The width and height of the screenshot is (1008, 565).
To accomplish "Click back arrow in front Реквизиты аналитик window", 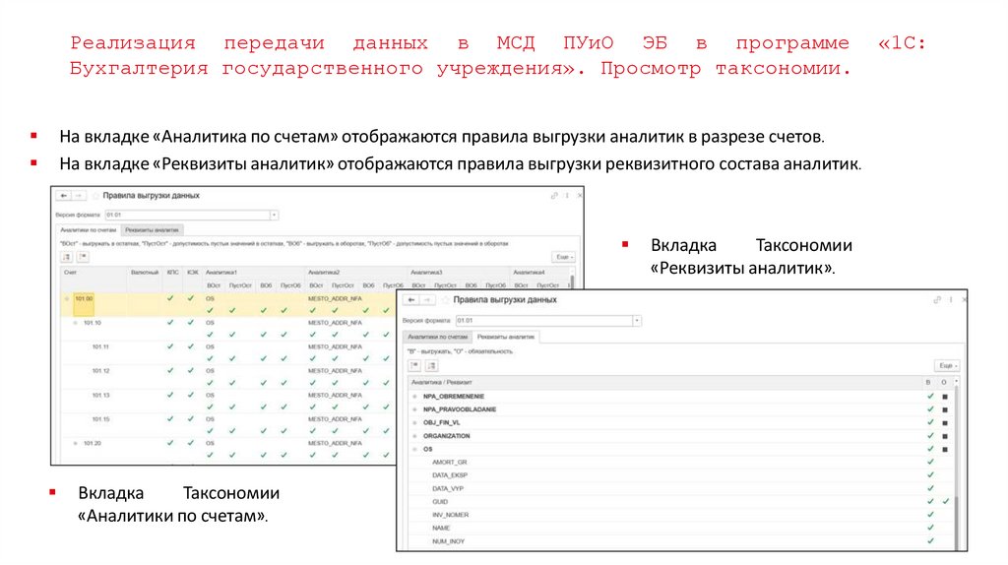I will 411,300.
